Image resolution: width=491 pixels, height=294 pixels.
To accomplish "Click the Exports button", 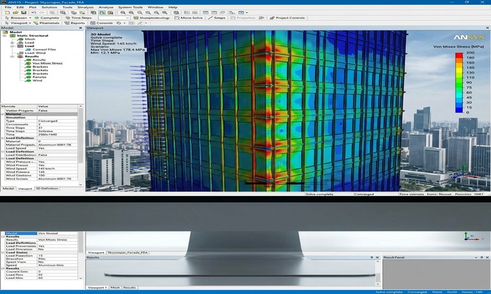I will coord(75,23).
